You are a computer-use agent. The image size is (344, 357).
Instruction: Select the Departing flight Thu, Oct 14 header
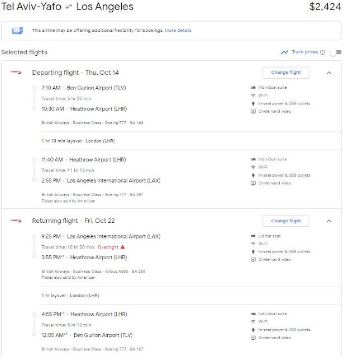pos(75,73)
